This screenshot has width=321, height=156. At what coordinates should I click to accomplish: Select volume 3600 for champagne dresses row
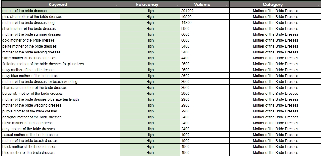pyautogui.click(x=205, y=88)
